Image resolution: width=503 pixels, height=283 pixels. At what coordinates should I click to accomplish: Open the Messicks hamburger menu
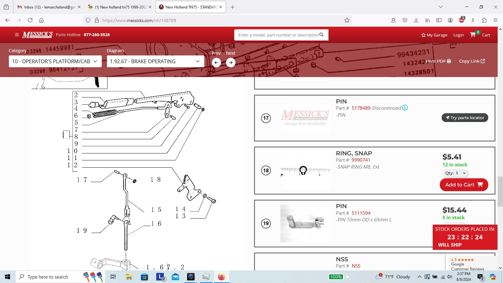click(x=17, y=35)
